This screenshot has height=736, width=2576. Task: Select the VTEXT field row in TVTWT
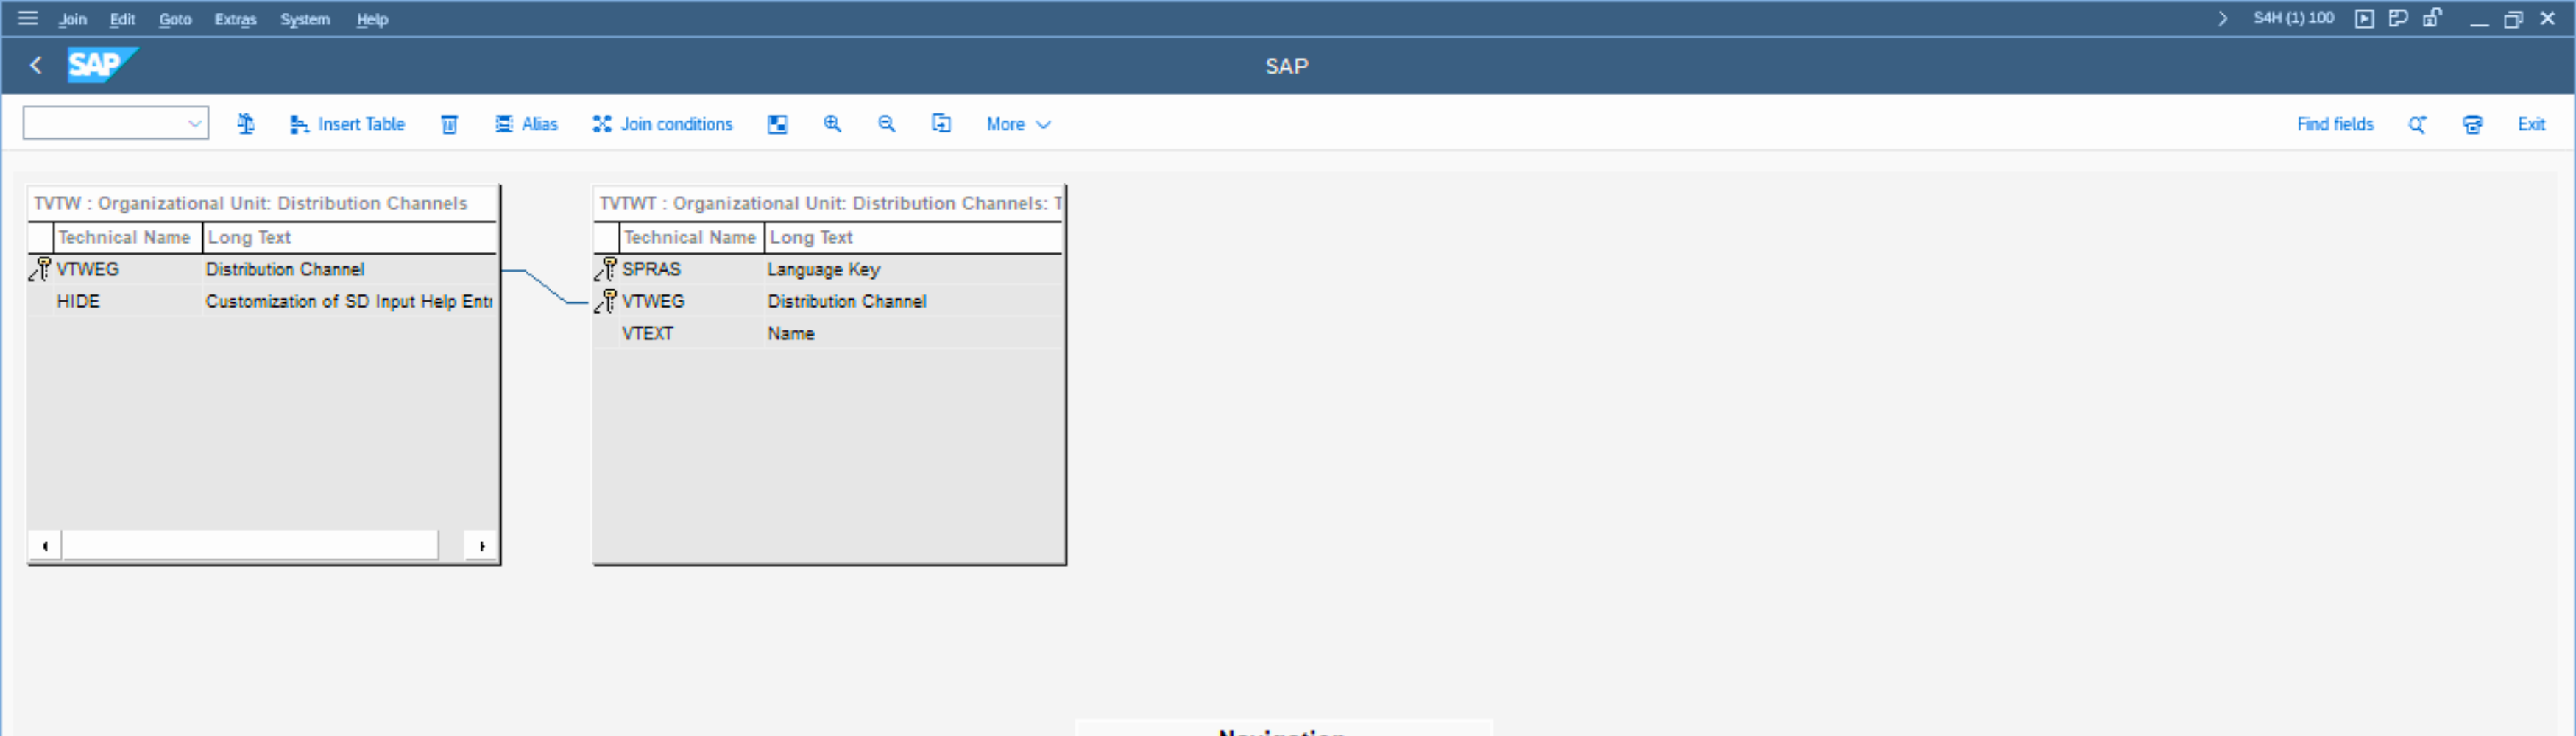click(647, 333)
